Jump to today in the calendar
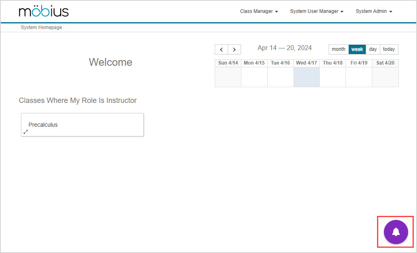 coord(389,49)
